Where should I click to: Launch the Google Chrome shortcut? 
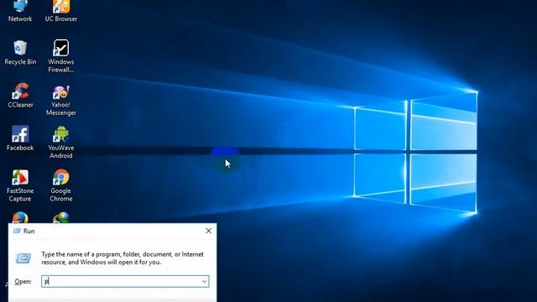click(61, 185)
